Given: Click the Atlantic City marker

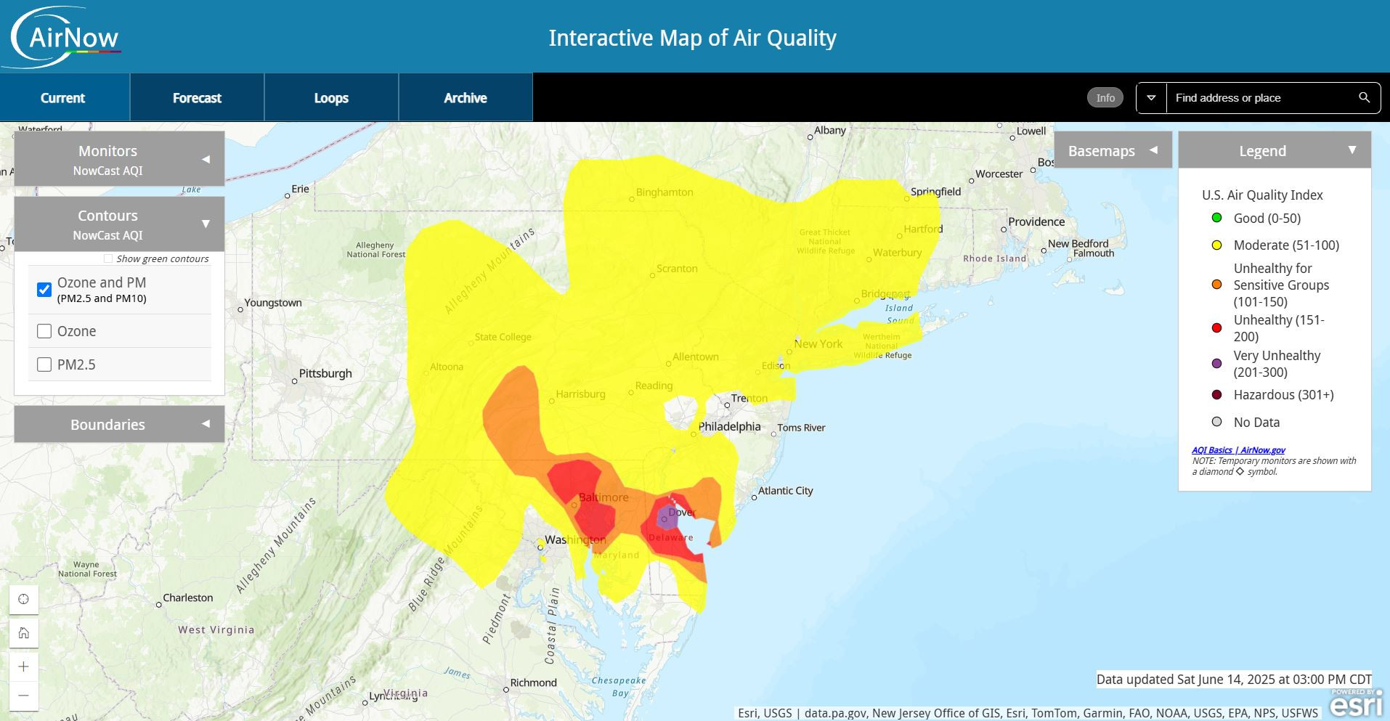Looking at the screenshot, I should (x=754, y=497).
